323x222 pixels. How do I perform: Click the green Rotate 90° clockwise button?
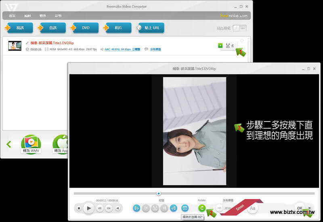[201, 208]
